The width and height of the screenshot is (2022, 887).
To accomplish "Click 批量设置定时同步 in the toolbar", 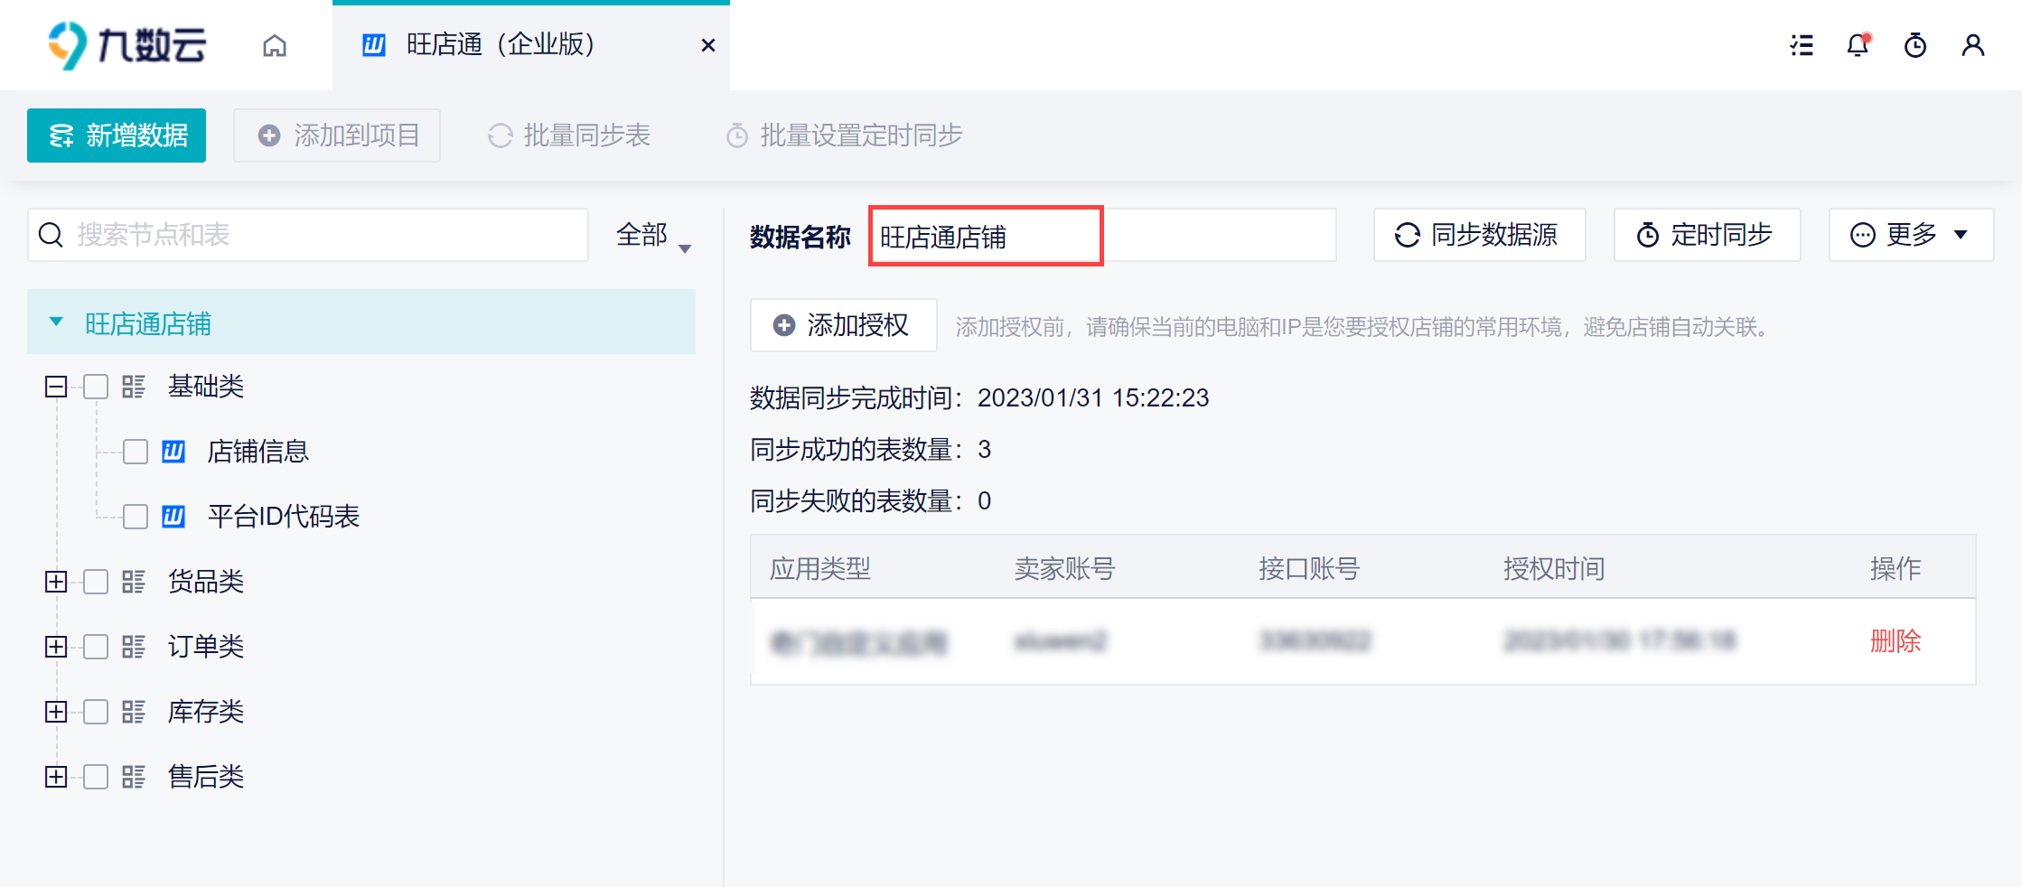I will point(845,135).
